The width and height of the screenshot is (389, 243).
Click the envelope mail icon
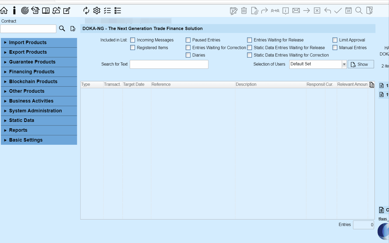click(296, 10)
